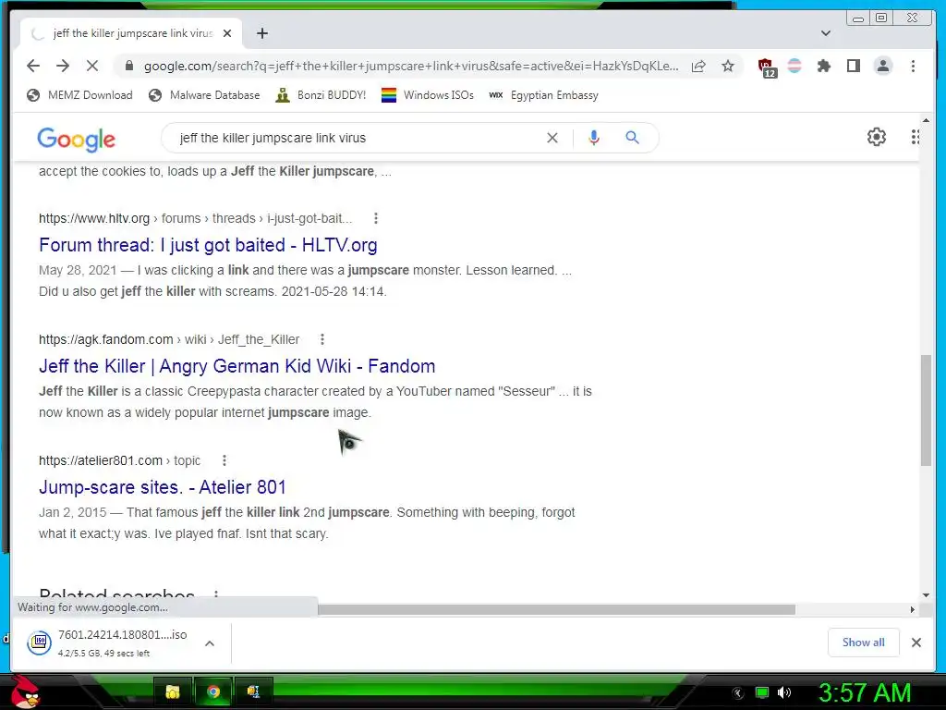
Task: Click the 3:57 AM clock
Action: pyautogui.click(x=864, y=692)
